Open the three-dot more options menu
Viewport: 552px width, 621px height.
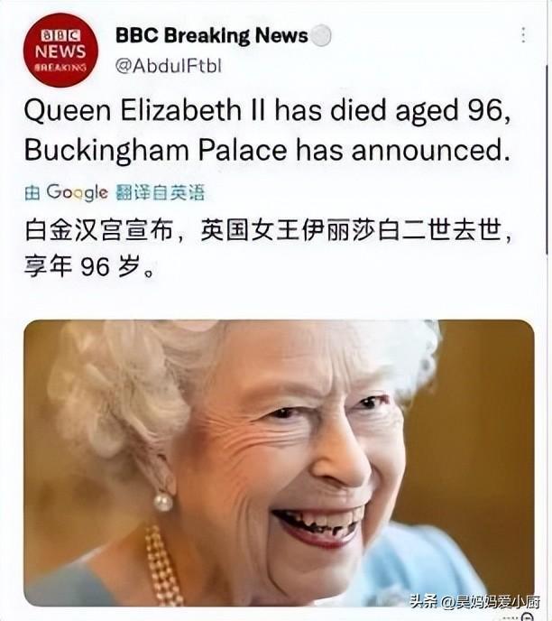point(523,35)
